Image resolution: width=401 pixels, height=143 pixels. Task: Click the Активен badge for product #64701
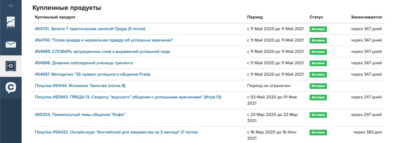click(x=318, y=29)
